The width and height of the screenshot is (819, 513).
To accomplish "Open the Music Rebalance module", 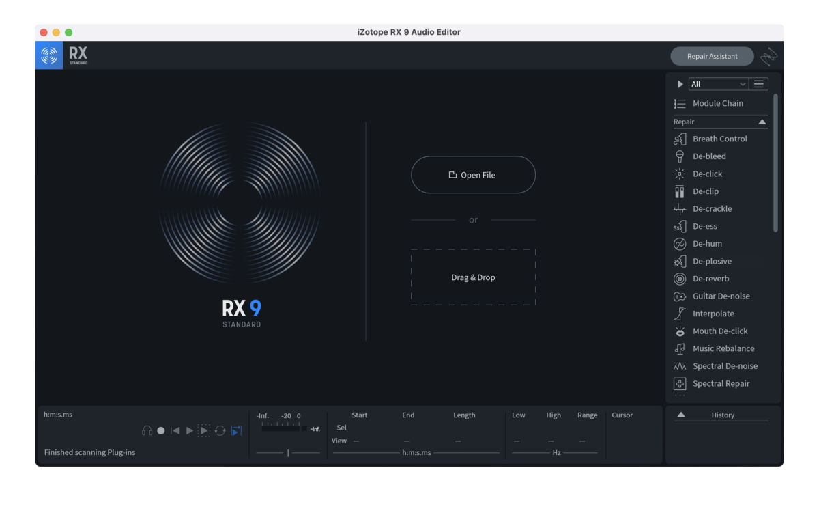I will tap(714, 348).
